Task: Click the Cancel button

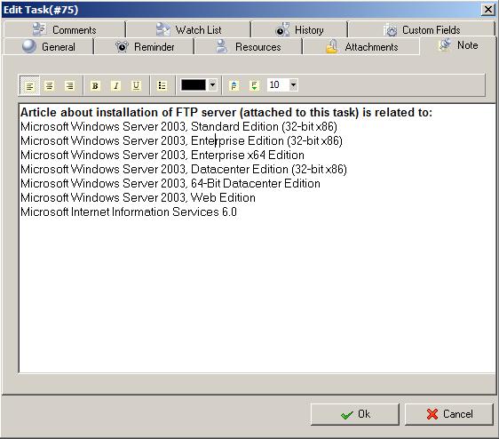Action: click(x=449, y=414)
